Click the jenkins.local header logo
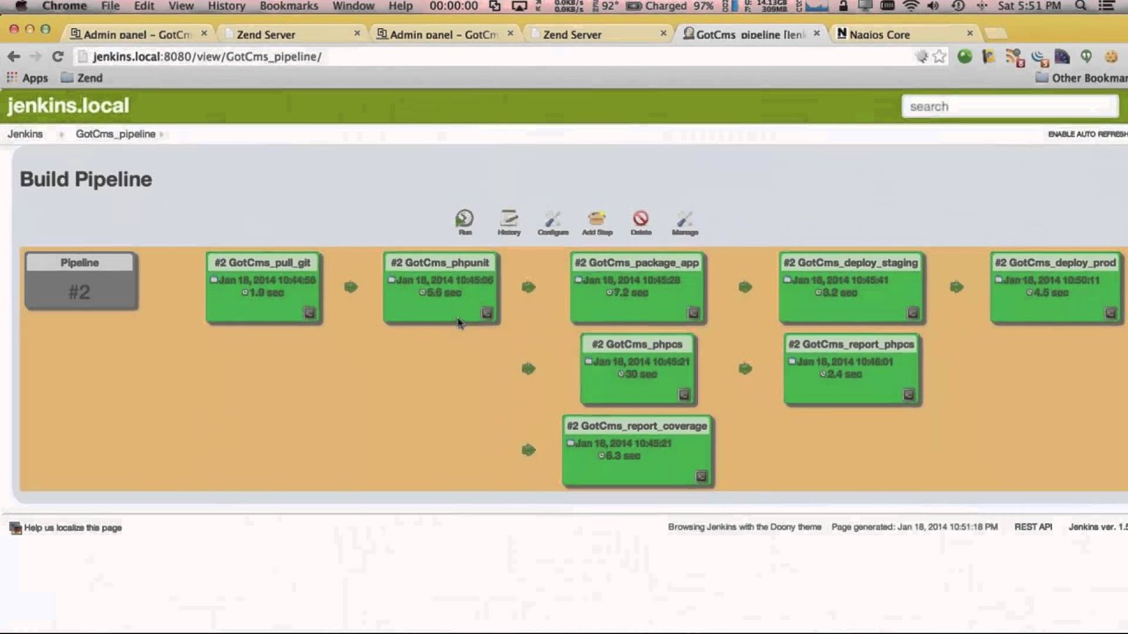 point(68,106)
